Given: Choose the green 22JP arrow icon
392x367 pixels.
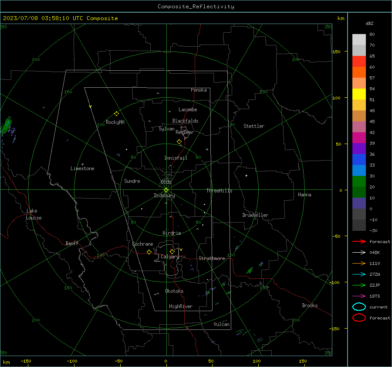Looking at the screenshot, I should (359, 285).
